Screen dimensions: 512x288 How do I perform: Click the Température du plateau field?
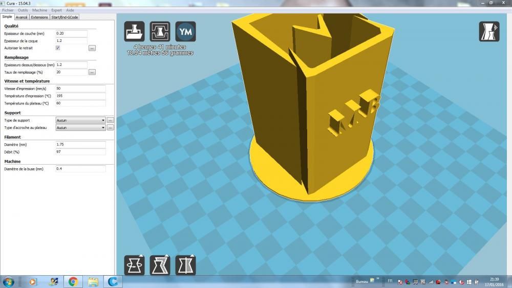coord(81,103)
